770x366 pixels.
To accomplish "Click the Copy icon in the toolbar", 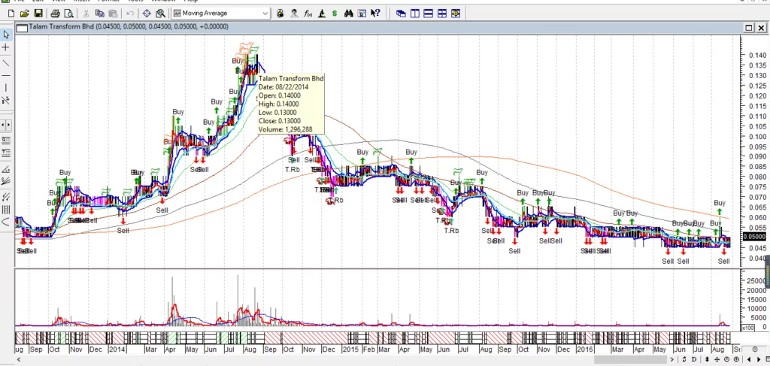I will point(100,14).
